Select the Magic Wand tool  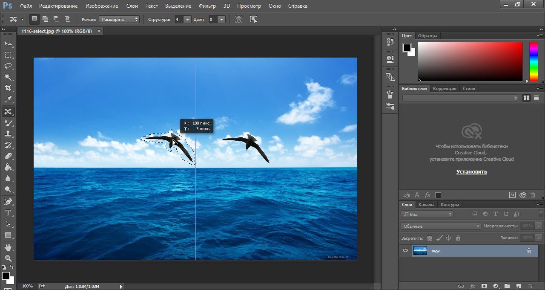[8, 77]
